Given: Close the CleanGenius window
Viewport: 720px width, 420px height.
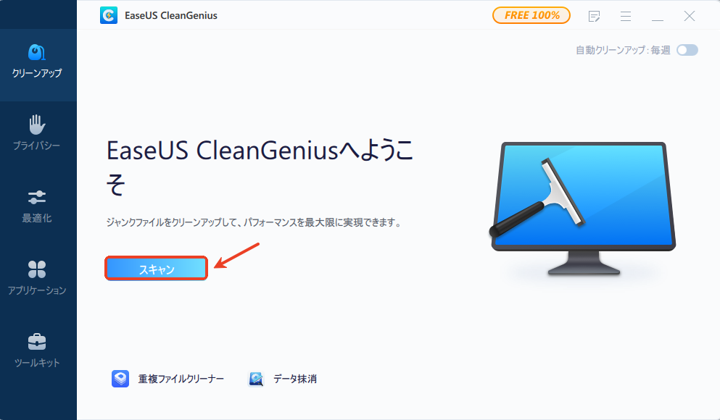Looking at the screenshot, I should pos(690,16).
